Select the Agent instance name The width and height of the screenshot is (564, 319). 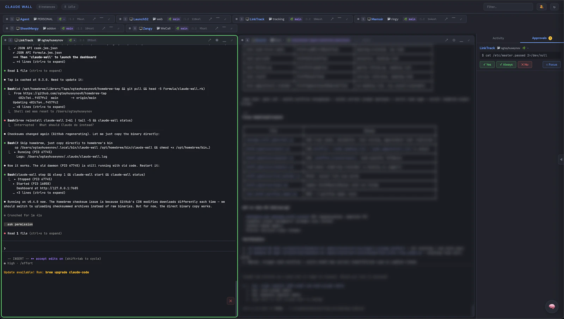click(25, 19)
